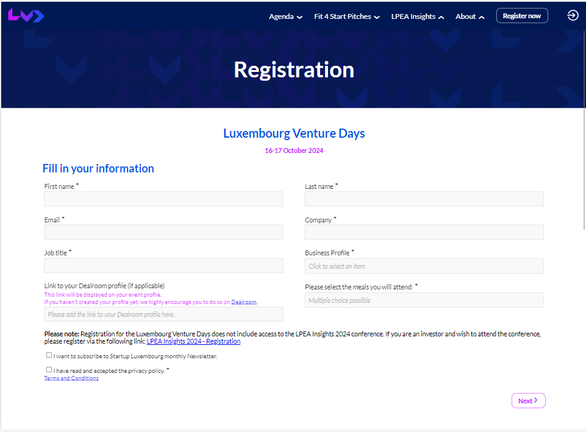
Task: Open the meals multiple choice dropdown
Action: pos(424,300)
